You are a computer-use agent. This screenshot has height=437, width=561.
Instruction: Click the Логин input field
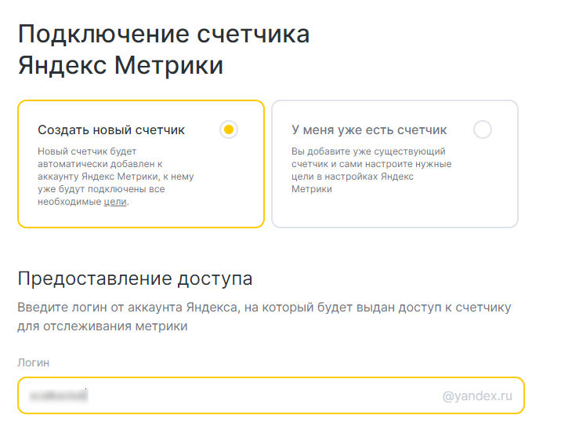271,395
